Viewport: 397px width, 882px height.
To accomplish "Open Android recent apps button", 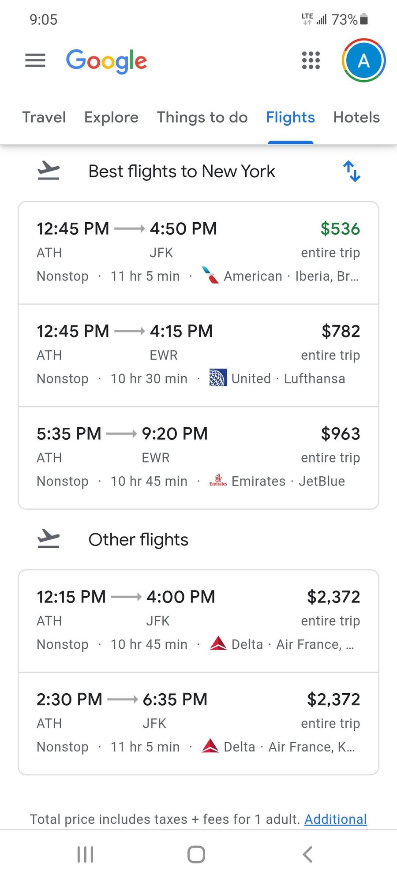I will point(85,854).
